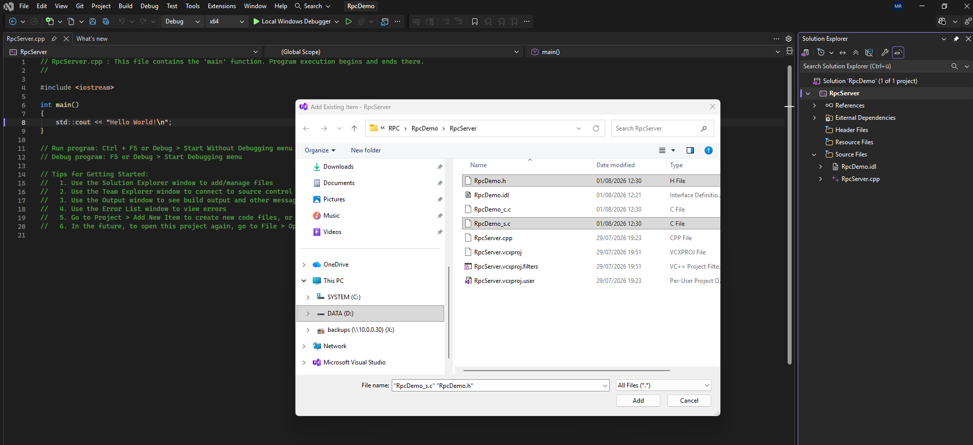Viewport: 973px width, 445px height.
Task: Collapse the Source Files node
Action: (x=814, y=154)
